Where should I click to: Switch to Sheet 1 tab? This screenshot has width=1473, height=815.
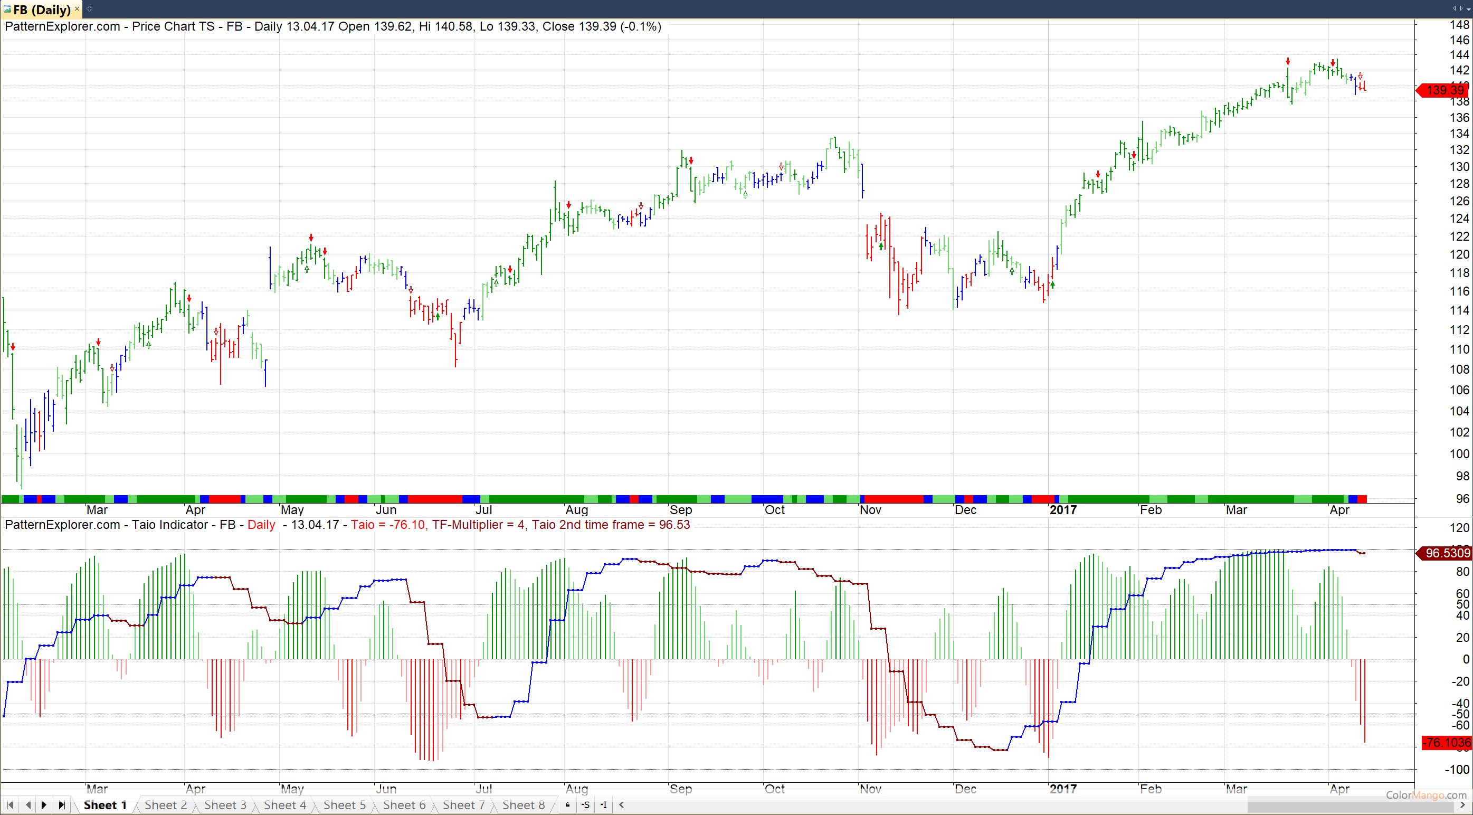click(105, 805)
